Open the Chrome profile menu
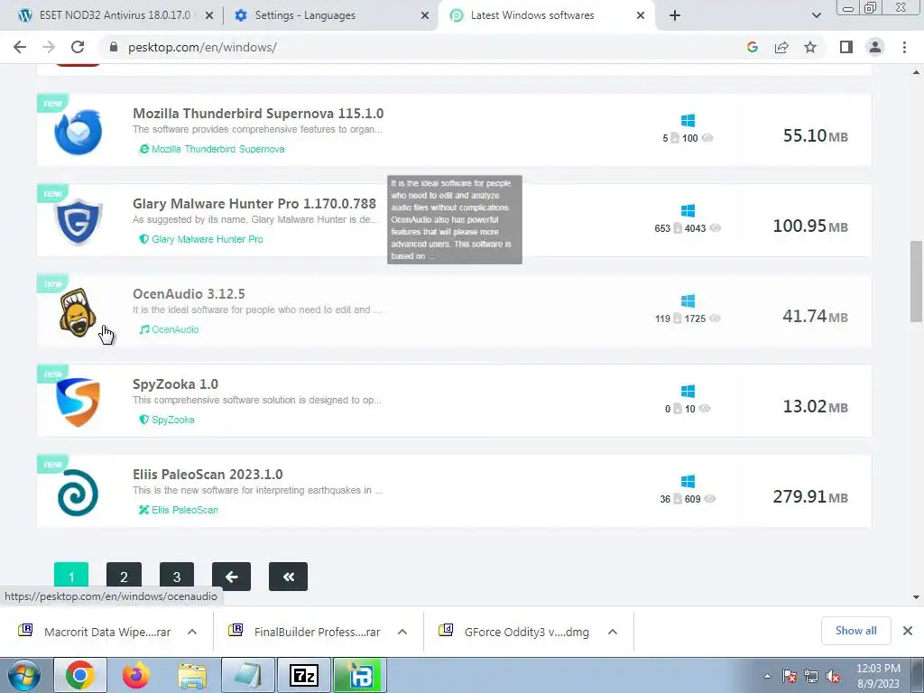 click(875, 47)
